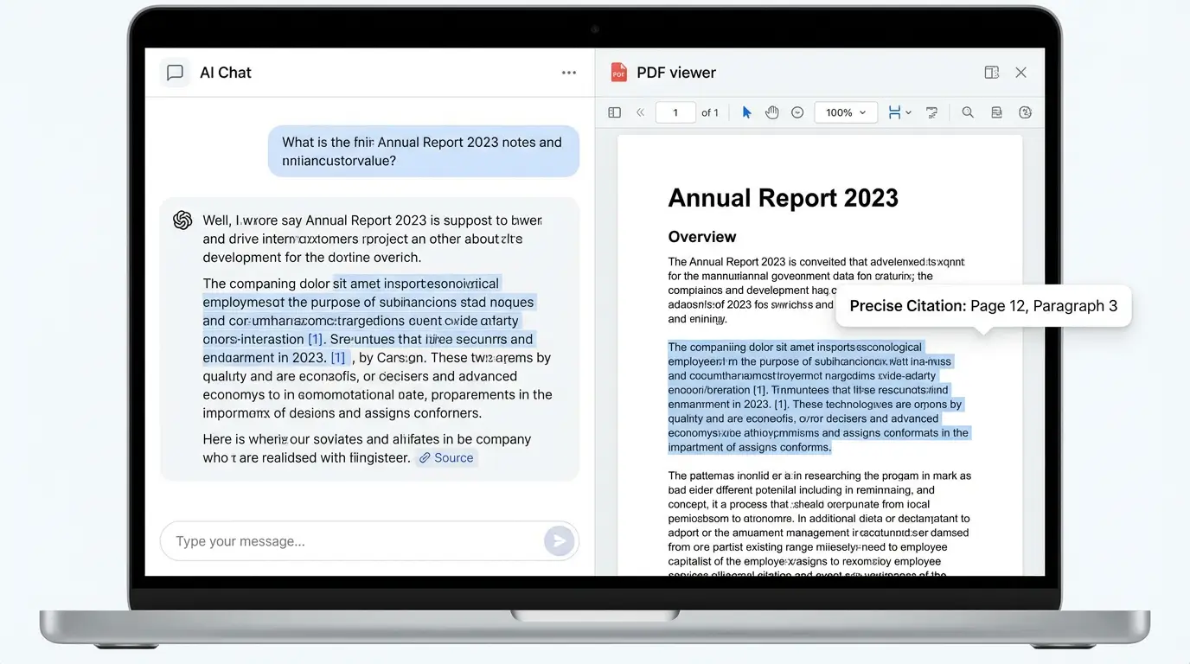Click the Type your message field
The width and height of the screenshot is (1190, 664).
pyautogui.click(x=355, y=541)
